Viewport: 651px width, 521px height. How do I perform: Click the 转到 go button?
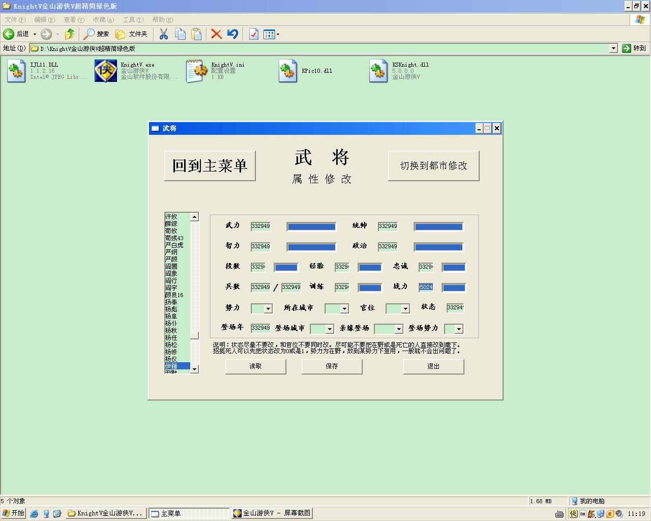tap(634, 48)
